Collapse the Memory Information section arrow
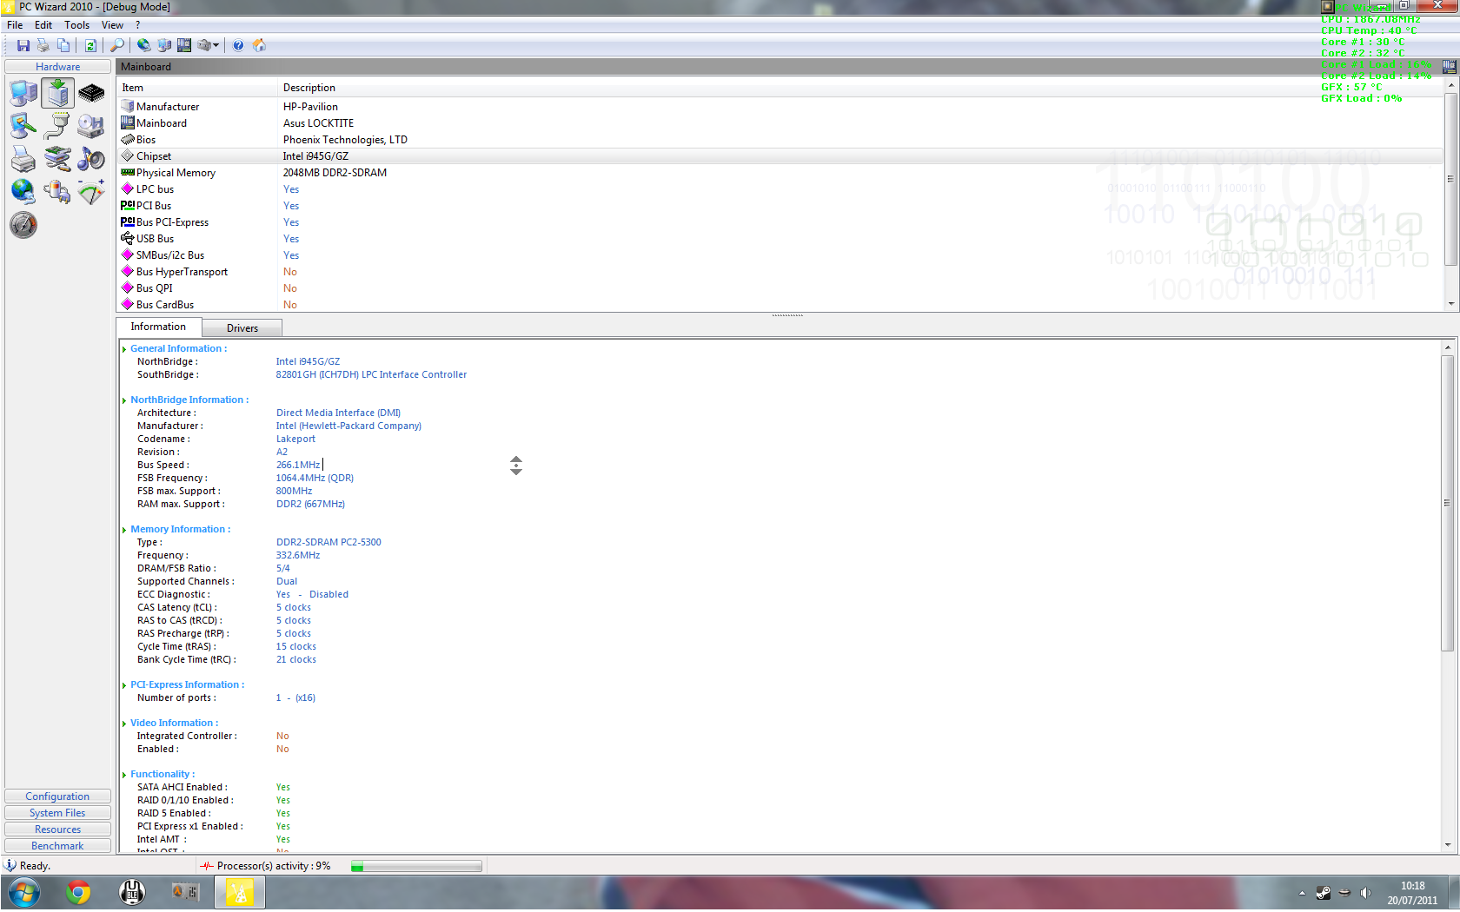 click(x=124, y=530)
